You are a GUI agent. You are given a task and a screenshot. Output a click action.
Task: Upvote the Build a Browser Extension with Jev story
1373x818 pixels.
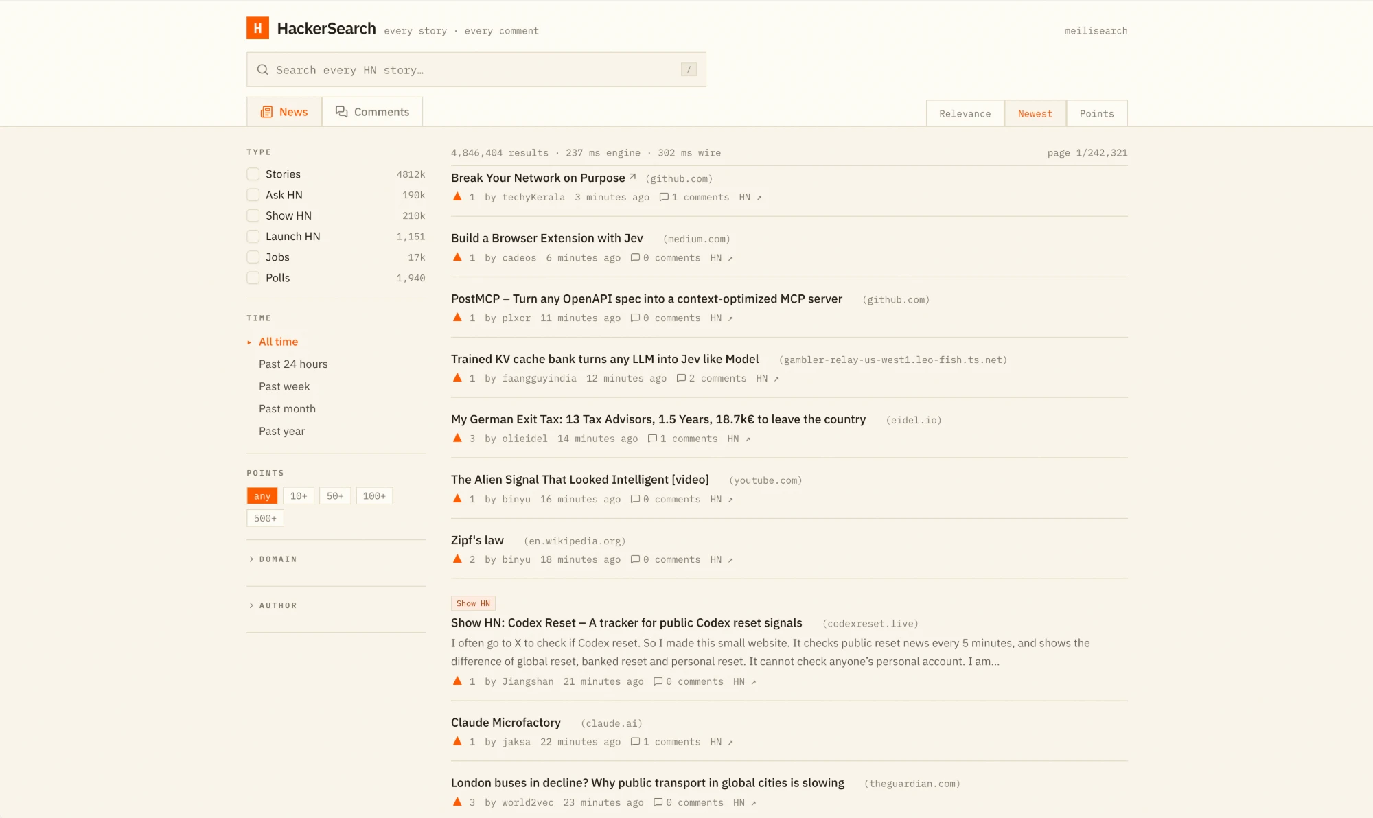tap(457, 257)
